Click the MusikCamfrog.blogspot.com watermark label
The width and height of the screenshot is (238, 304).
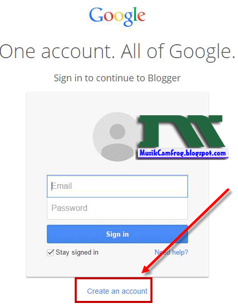(x=182, y=153)
